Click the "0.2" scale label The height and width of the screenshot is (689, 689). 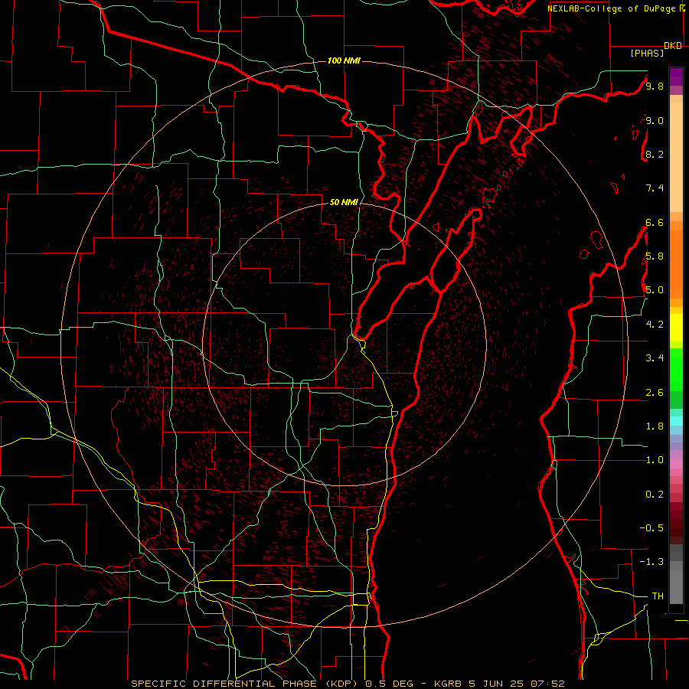point(655,495)
